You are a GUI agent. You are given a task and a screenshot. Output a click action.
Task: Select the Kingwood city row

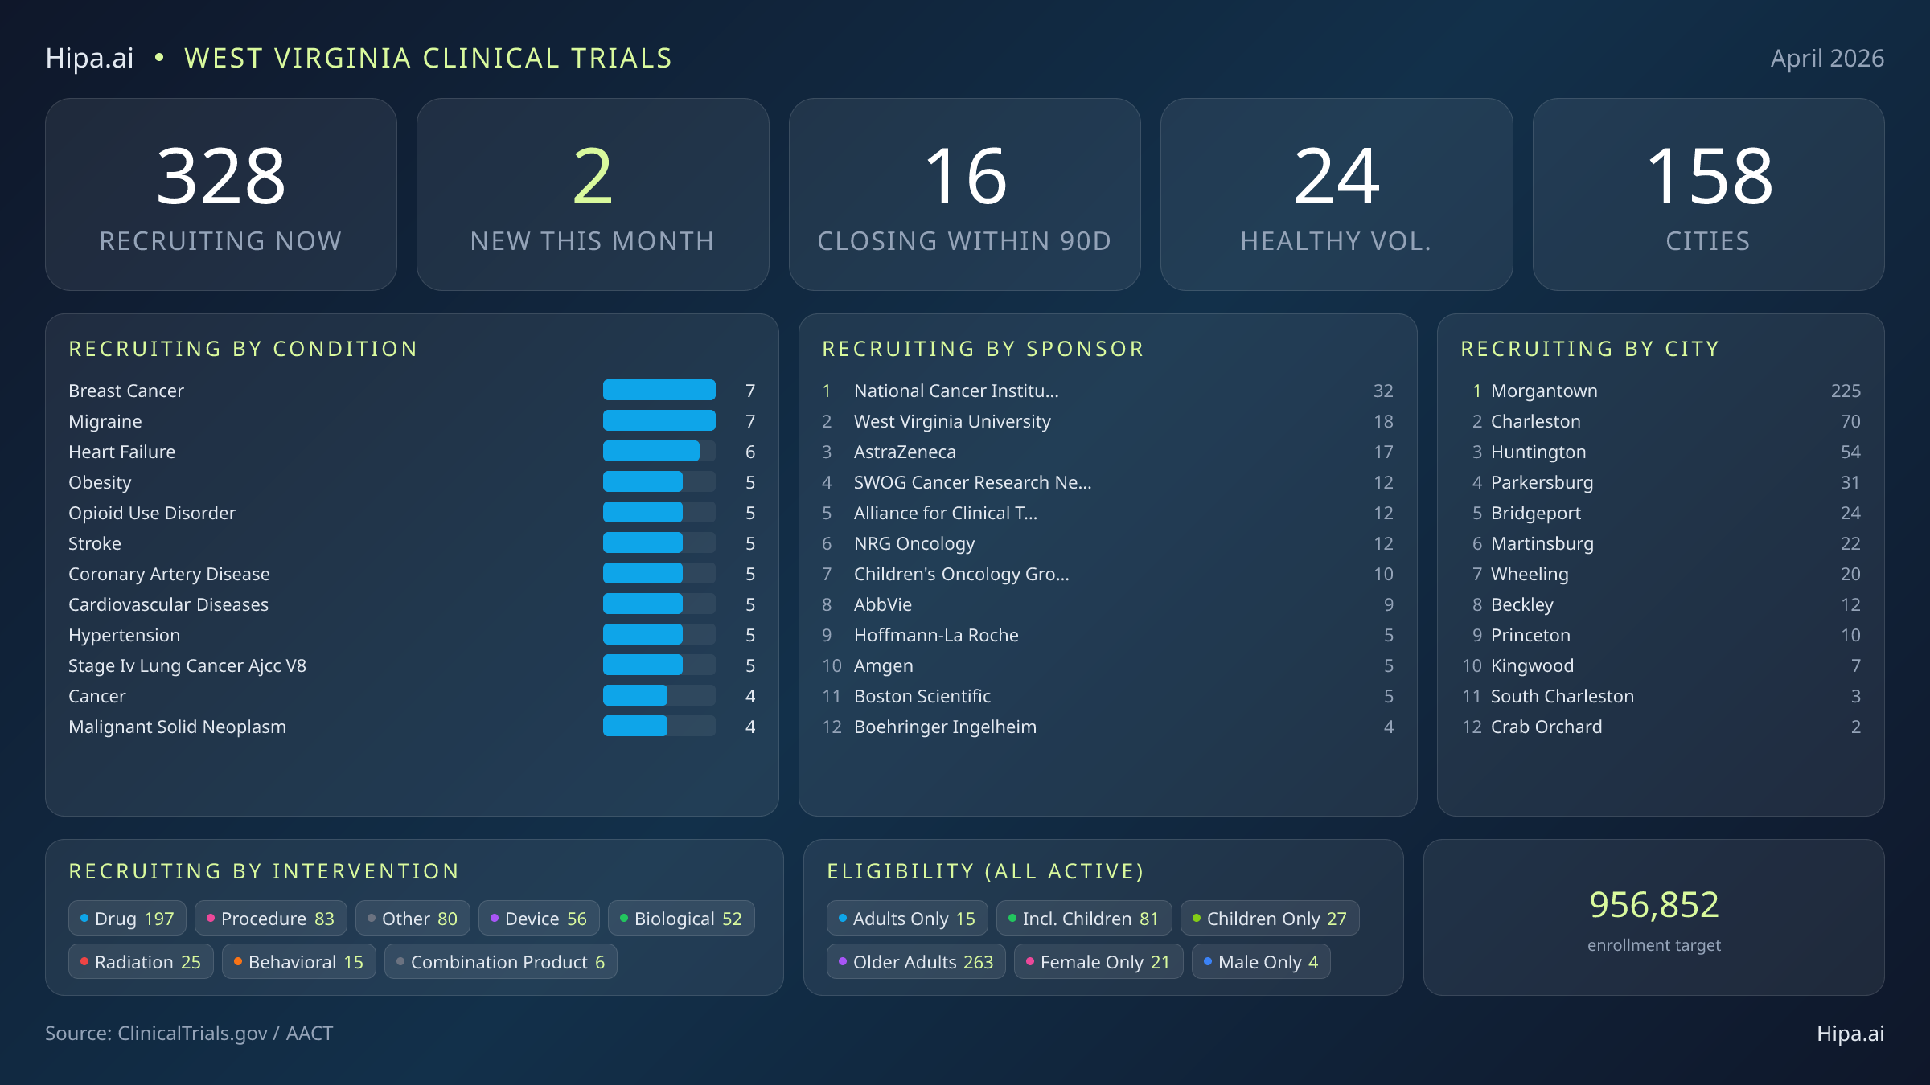pos(1661,665)
